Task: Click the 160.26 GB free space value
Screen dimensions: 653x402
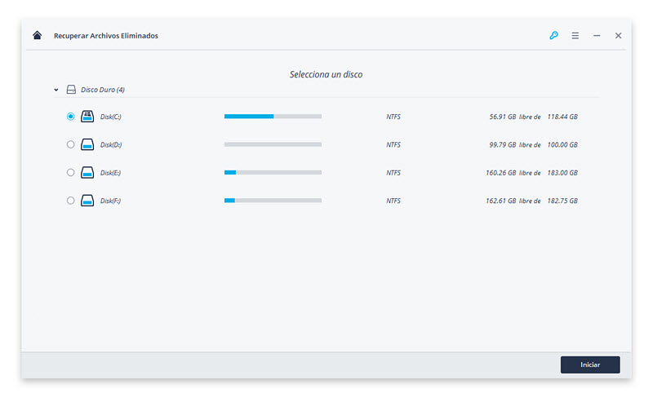Action: tap(501, 173)
